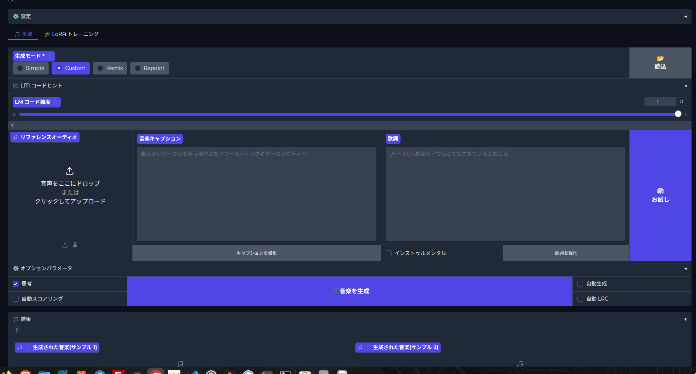Uncheck the 思考 checkbox
The image size is (696, 374).
pyautogui.click(x=16, y=284)
